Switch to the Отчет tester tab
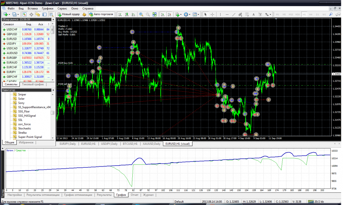The width and height of the screenshot is (343, 205). [x=135, y=195]
